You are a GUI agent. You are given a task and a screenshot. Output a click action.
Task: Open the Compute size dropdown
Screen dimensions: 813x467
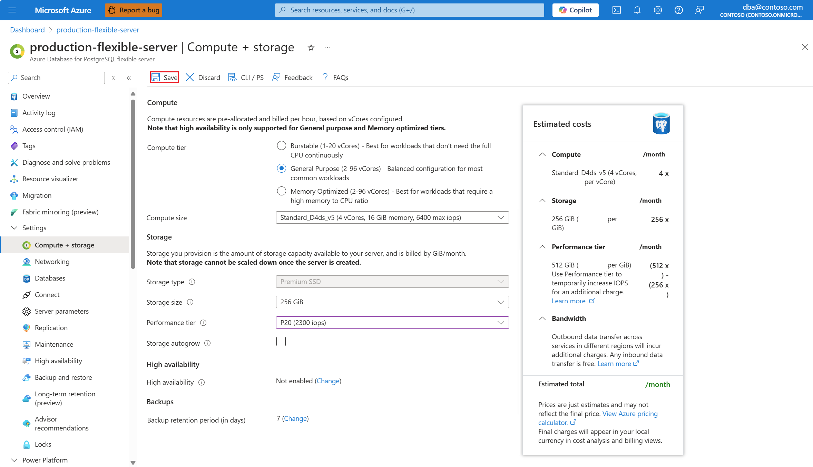392,217
